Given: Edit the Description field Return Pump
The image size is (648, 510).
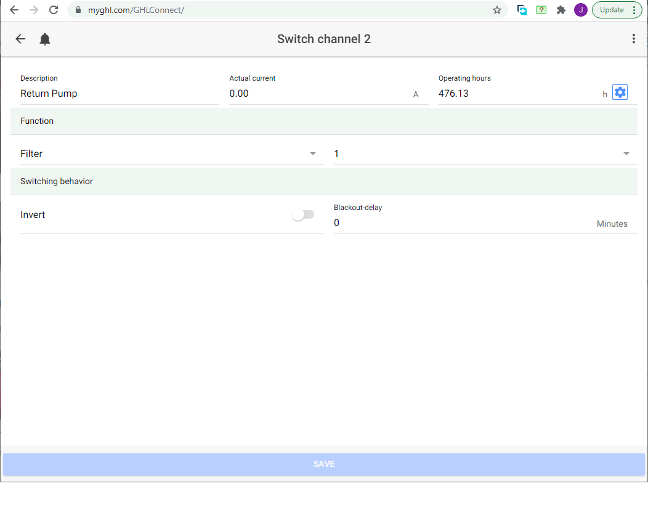Looking at the screenshot, I should 119,94.
